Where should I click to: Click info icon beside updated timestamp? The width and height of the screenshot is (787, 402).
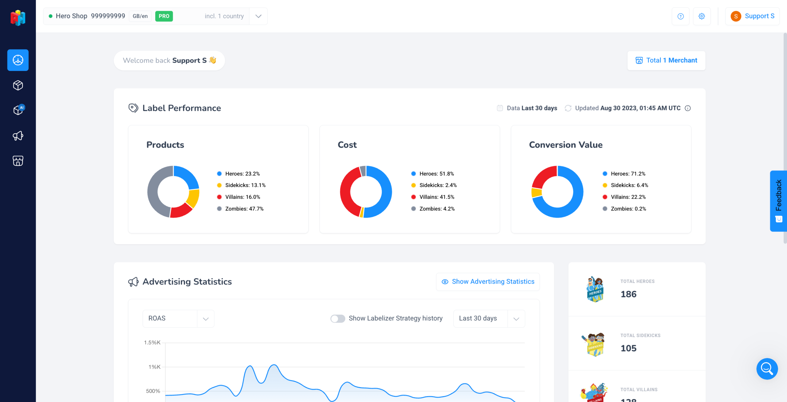click(x=688, y=108)
